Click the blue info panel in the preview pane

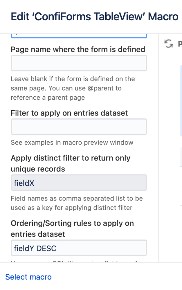pos(181,99)
